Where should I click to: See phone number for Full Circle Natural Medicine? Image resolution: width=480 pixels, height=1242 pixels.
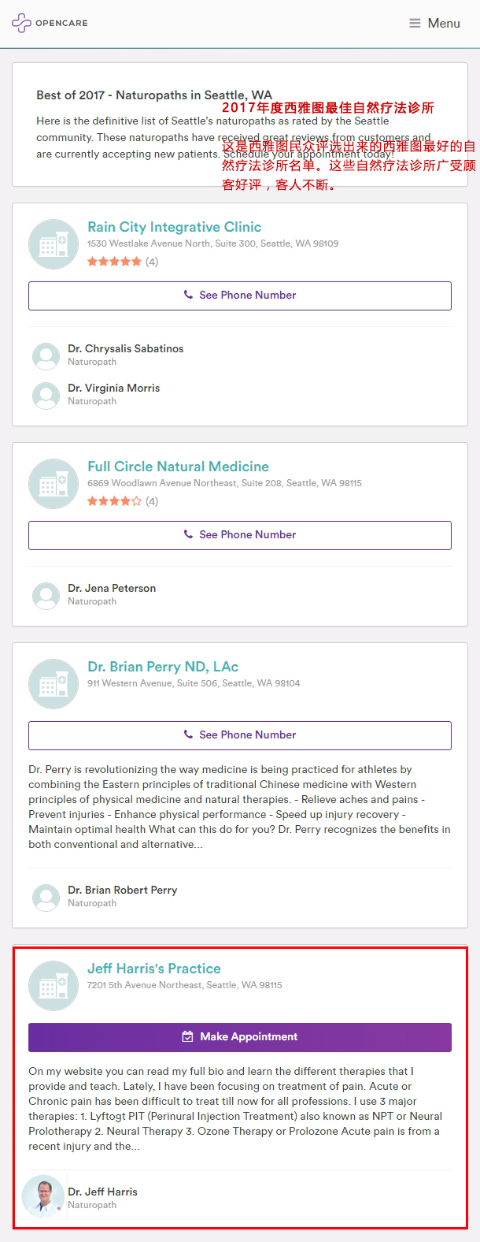click(240, 535)
